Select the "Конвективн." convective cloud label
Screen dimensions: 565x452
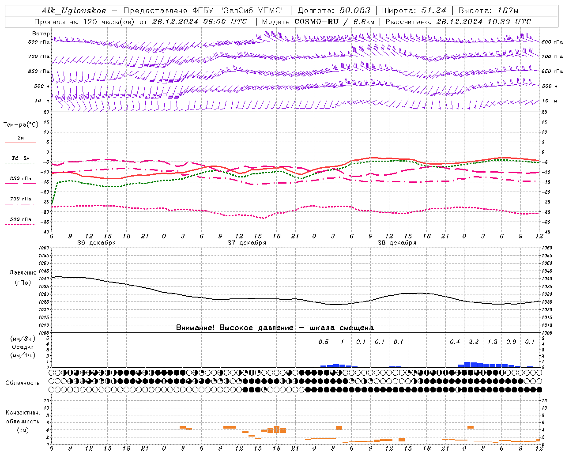[23, 413]
